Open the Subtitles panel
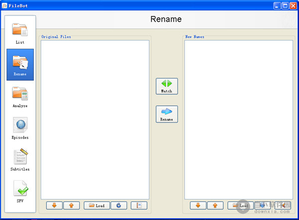 20,160
